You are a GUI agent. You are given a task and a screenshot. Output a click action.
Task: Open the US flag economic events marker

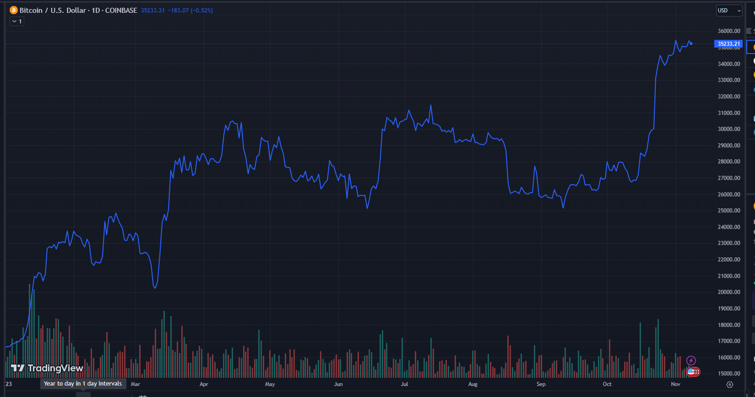pos(692,372)
